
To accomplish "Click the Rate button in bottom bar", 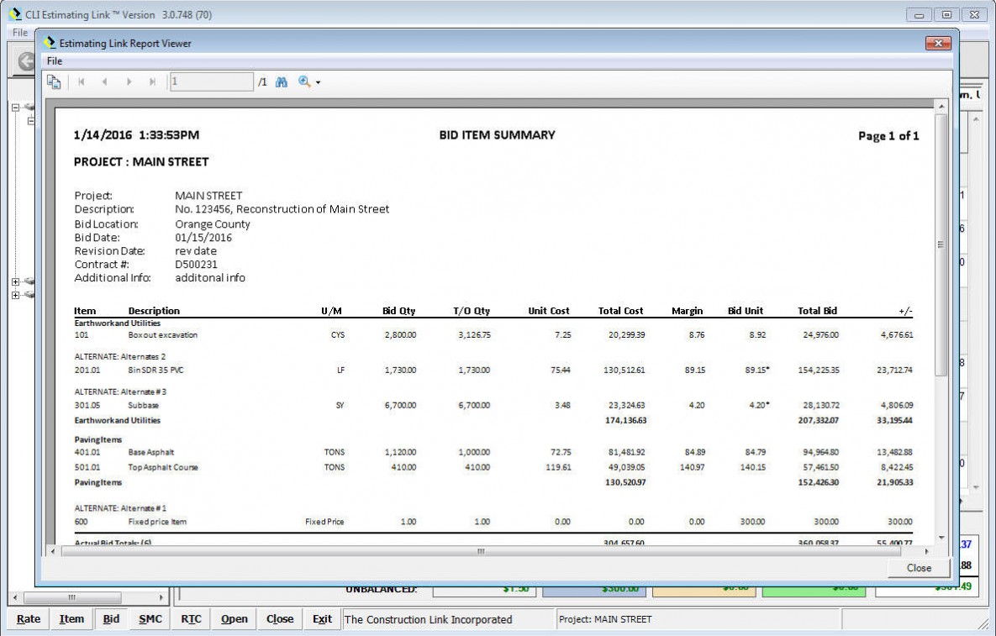I will tap(29, 619).
